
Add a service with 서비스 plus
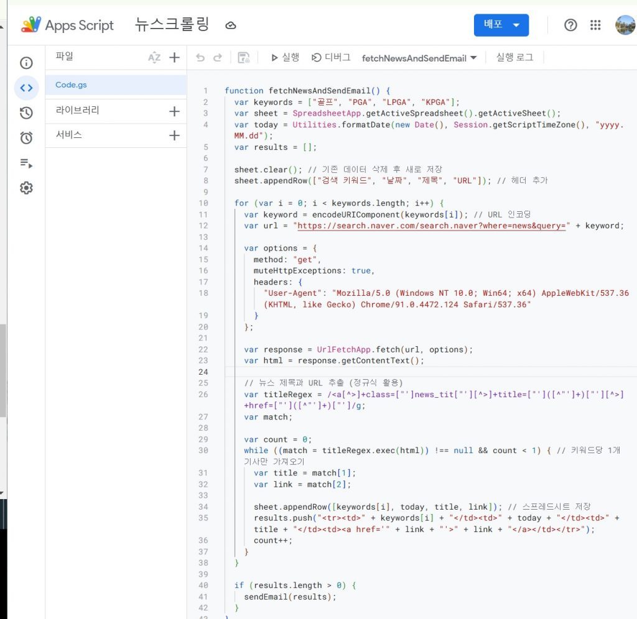174,135
